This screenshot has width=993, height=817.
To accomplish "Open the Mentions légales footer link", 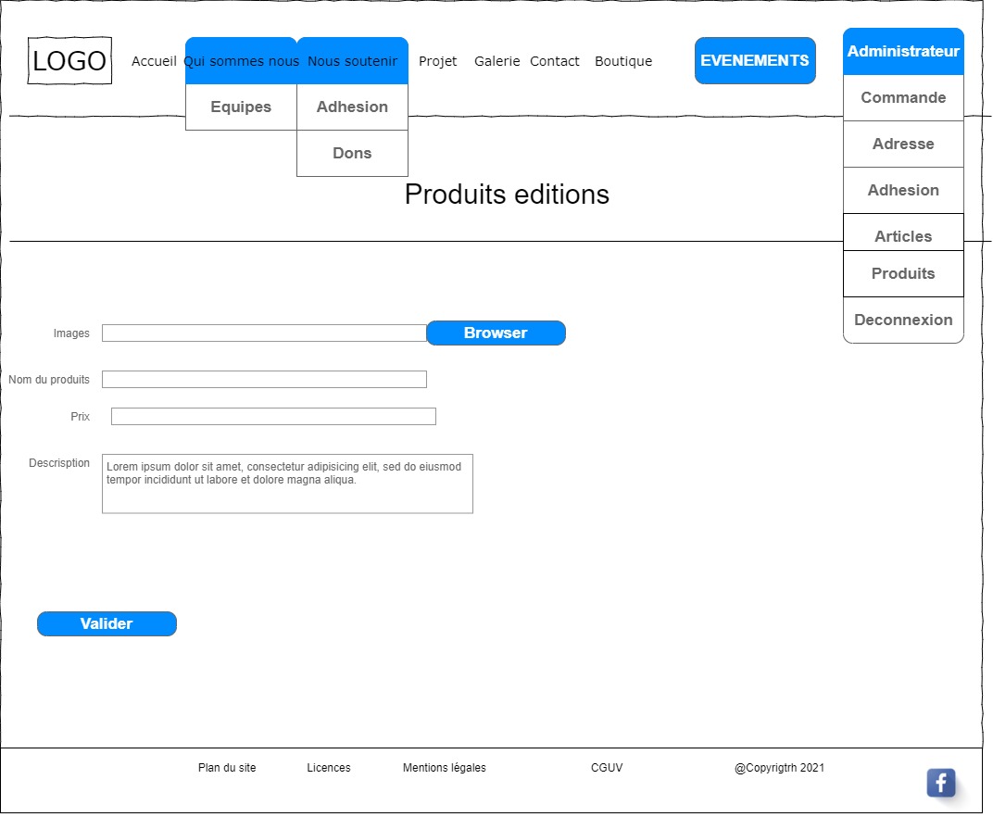I will pos(445,768).
